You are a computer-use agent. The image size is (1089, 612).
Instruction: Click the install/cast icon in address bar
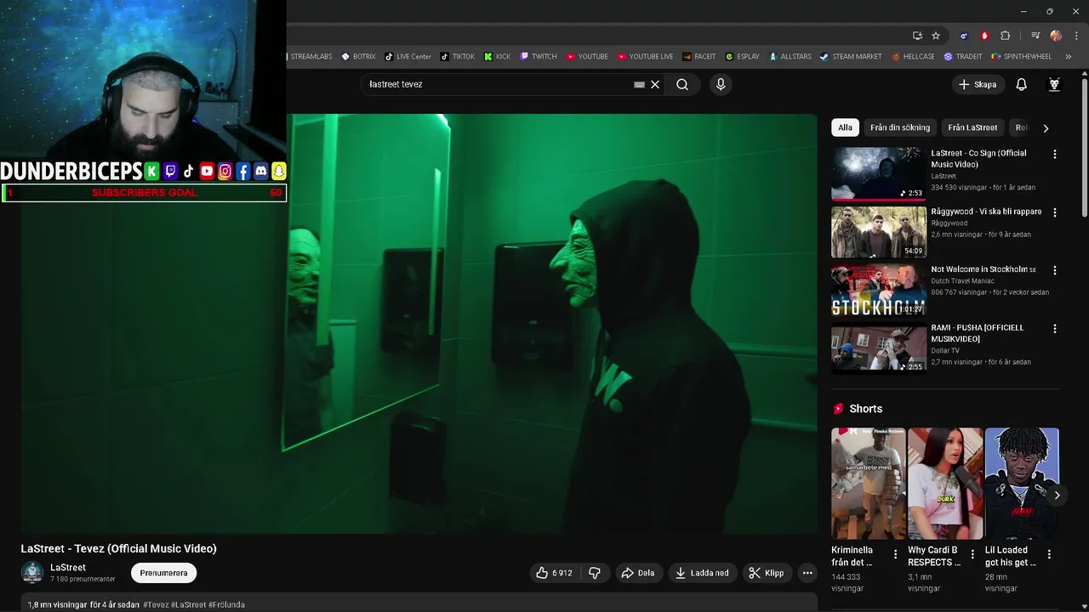pos(917,36)
